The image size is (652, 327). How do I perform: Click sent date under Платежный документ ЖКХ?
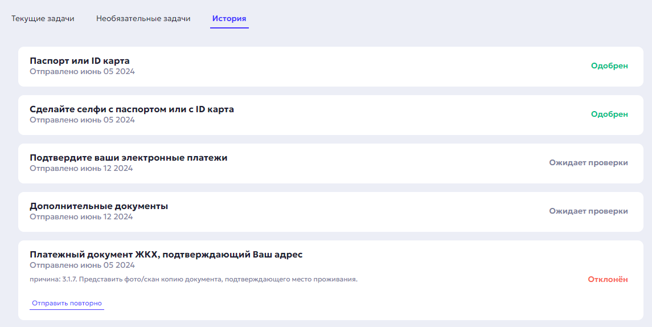[82, 265]
